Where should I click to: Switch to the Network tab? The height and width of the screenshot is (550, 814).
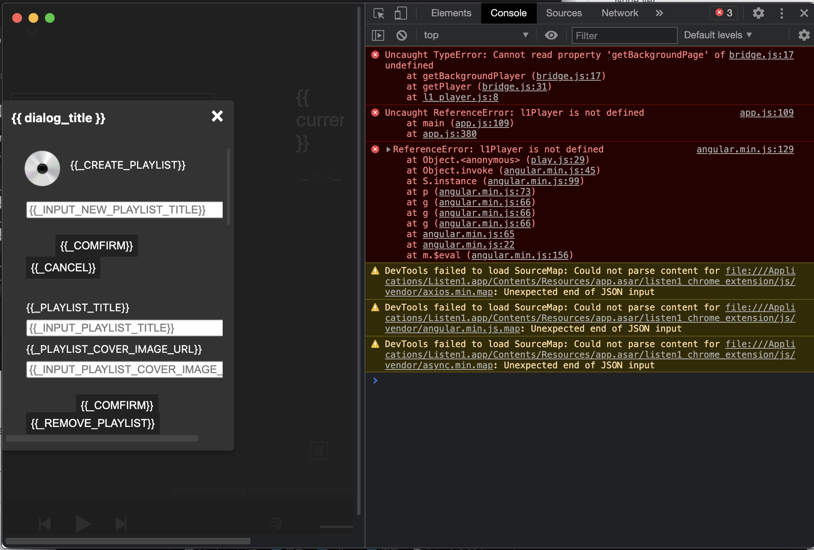coord(619,13)
